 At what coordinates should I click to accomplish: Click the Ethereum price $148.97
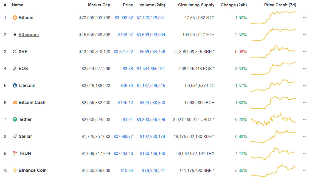126,35
